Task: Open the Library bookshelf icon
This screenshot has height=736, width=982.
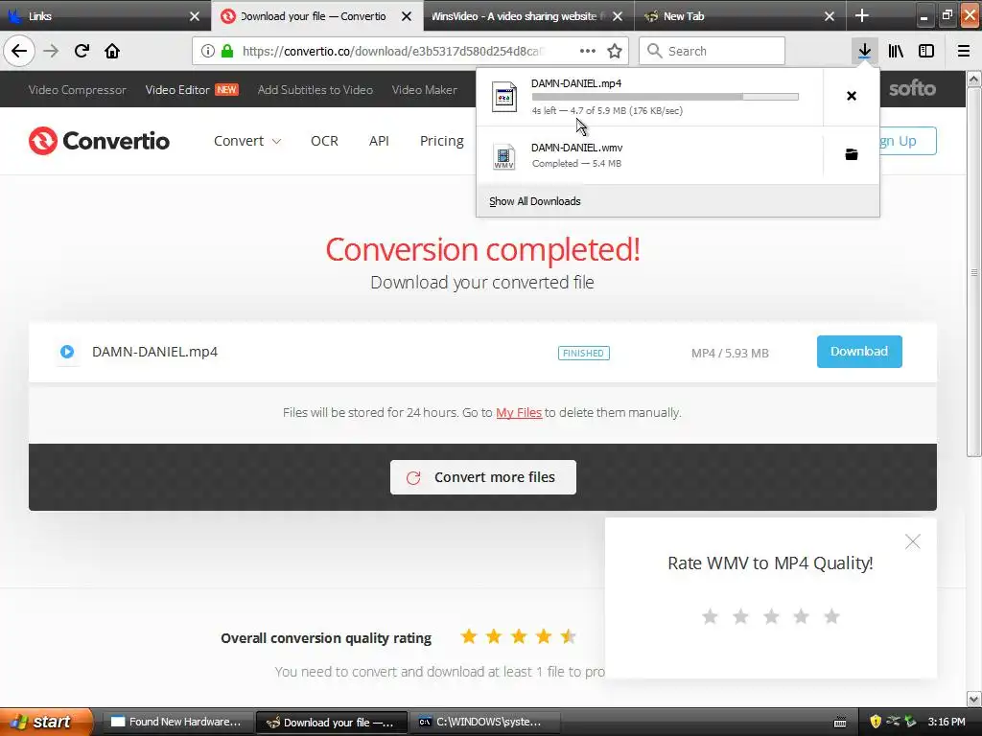Action: pyautogui.click(x=896, y=51)
